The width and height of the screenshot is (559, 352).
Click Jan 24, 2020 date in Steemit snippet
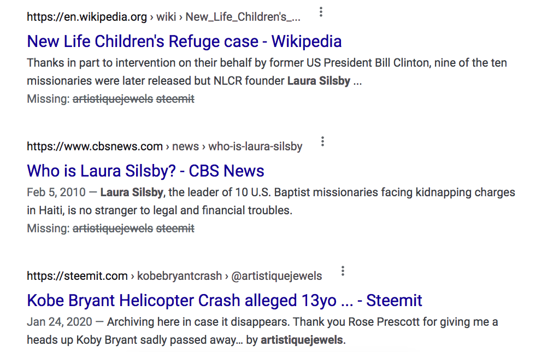[60, 322]
